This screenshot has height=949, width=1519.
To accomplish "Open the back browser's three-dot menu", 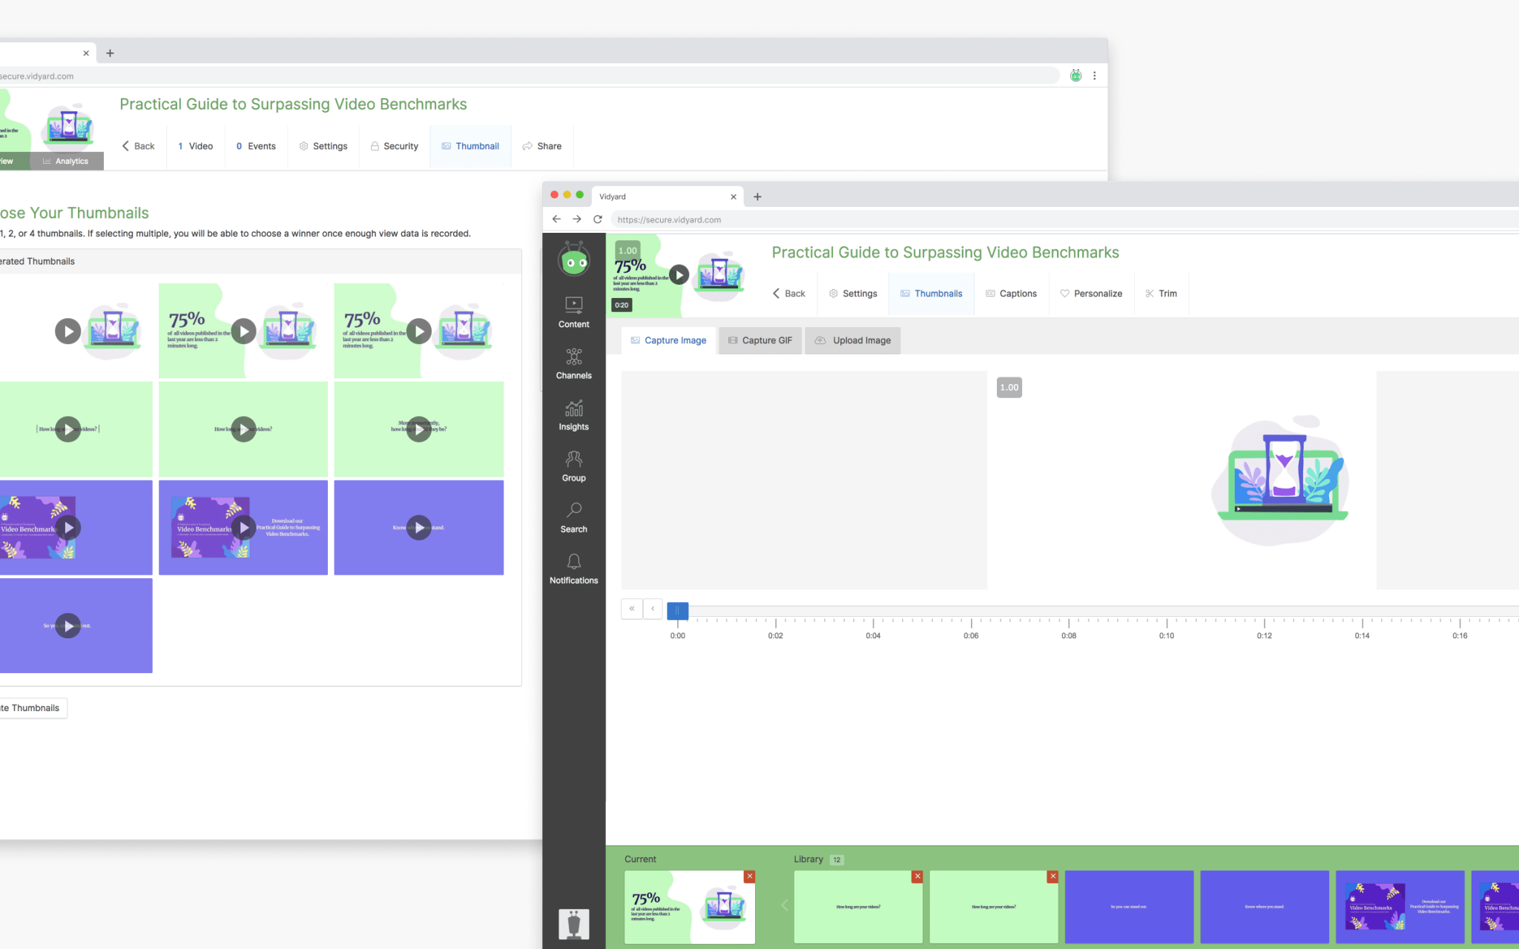I will [x=1095, y=76].
